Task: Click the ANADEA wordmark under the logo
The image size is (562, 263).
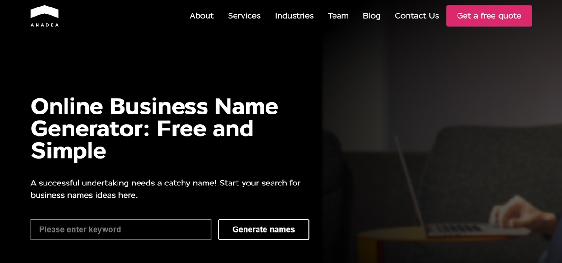Action: coord(44,25)
